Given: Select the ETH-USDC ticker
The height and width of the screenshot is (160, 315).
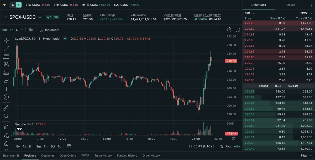Looking at the screenshot, I should (66, 5).
